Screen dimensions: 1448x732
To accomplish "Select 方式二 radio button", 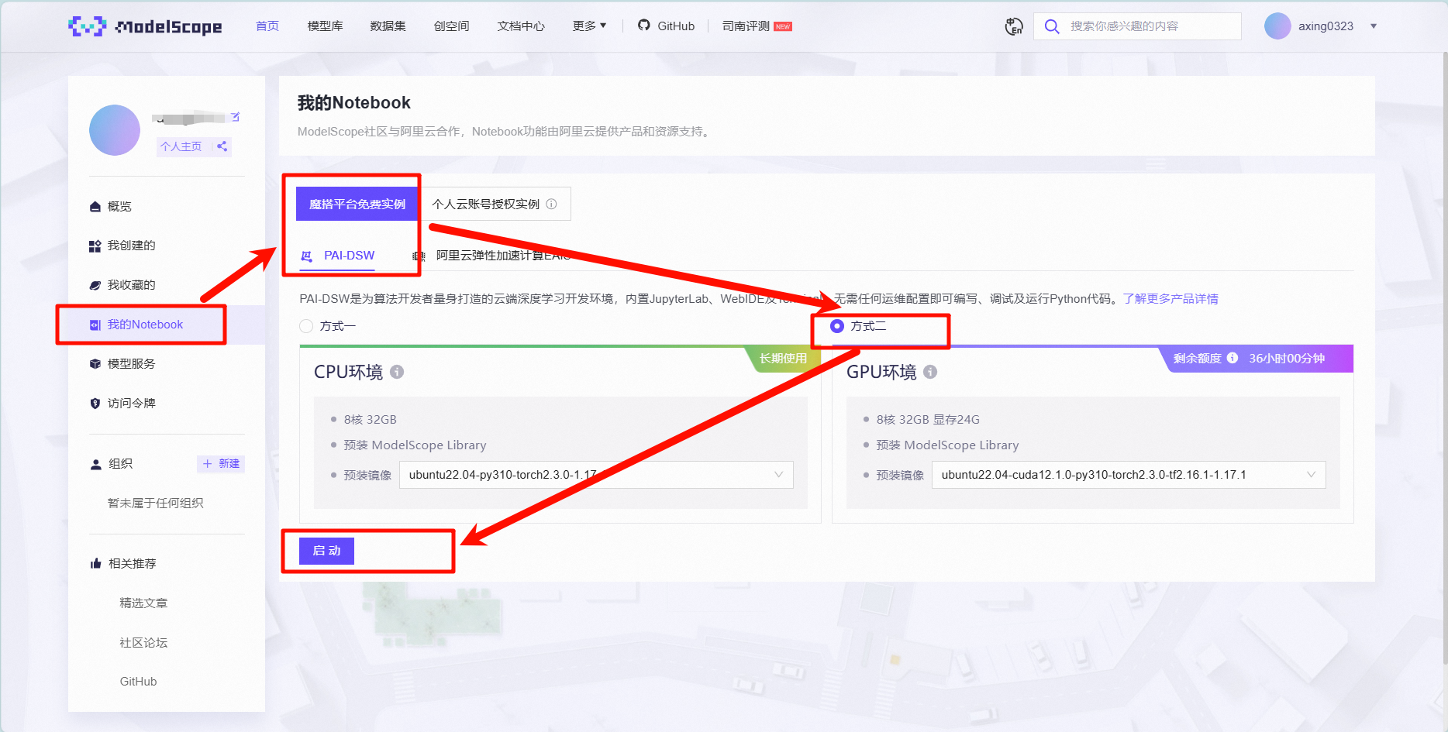I will pos(837,326).
